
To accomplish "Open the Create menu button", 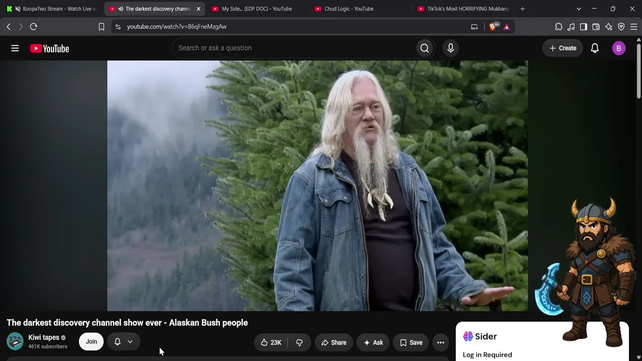I will [563, 48].
